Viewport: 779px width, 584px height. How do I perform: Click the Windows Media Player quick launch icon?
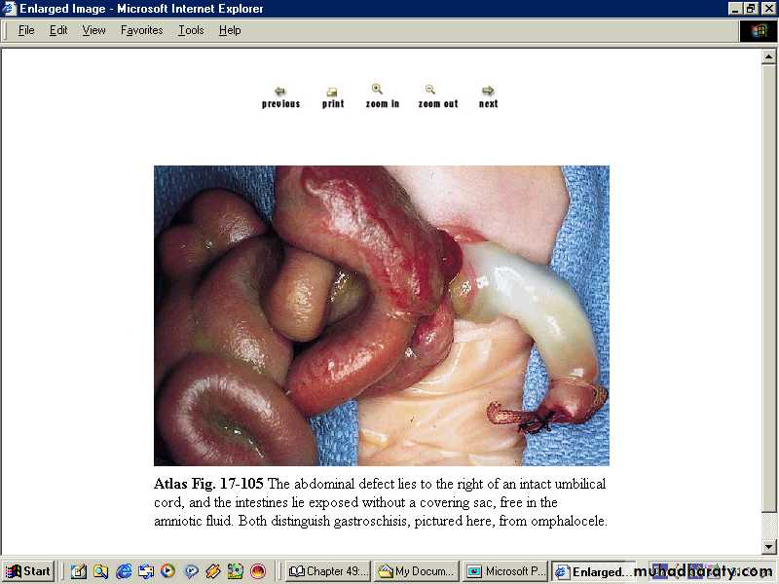167,571
